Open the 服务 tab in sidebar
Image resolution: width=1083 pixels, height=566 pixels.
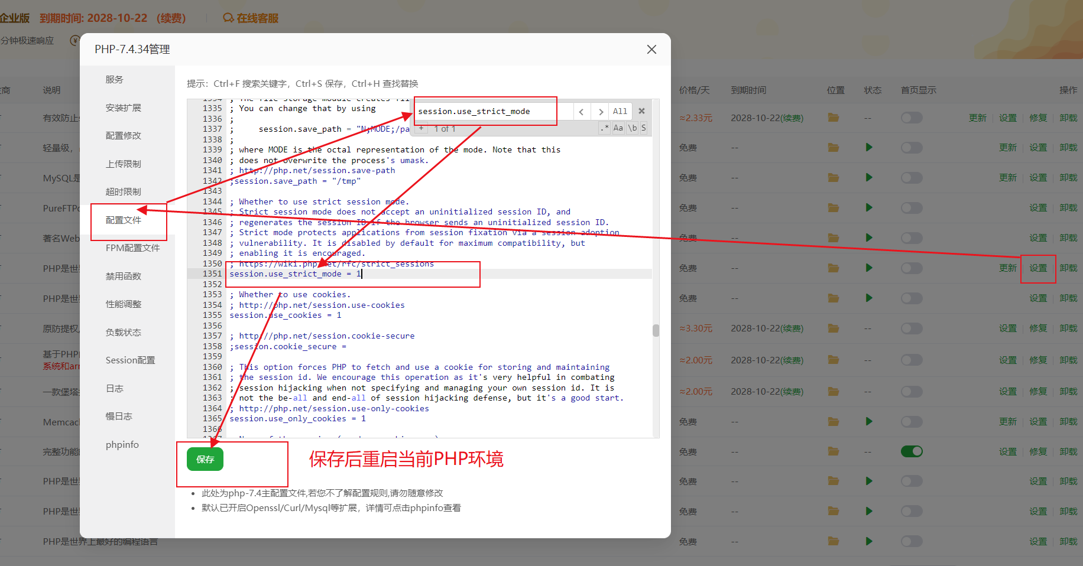click(x=115, y=79)
